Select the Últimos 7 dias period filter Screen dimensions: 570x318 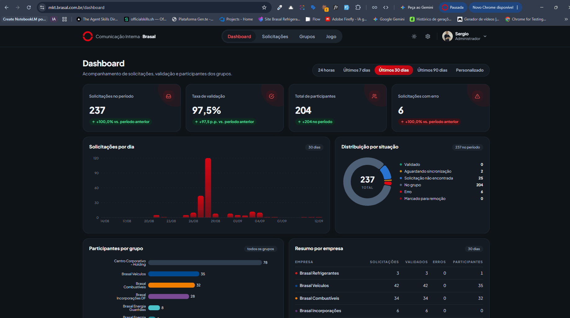pyautogui.click(x=357, y=70)
